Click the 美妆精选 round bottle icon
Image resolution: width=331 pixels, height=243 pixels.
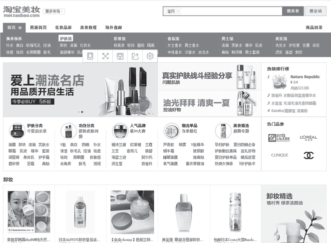click(x=223, y=131)
